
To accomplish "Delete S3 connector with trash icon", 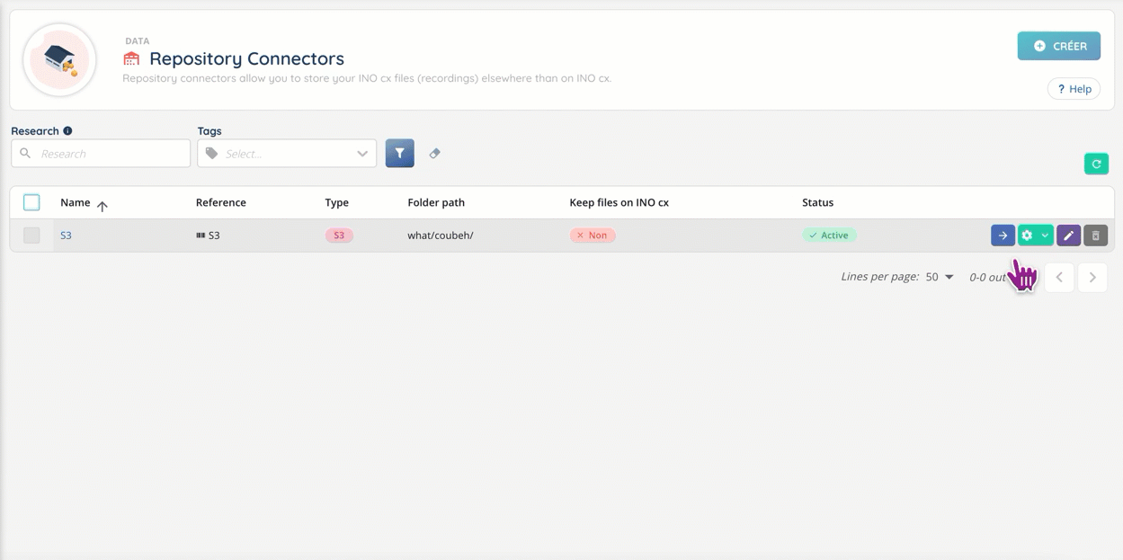I will (x=1095, y=236).
